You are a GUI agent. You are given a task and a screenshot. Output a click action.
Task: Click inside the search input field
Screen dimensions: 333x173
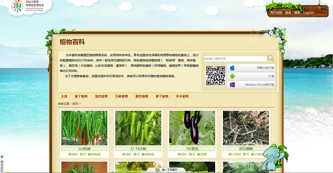(x=234, y=58)
